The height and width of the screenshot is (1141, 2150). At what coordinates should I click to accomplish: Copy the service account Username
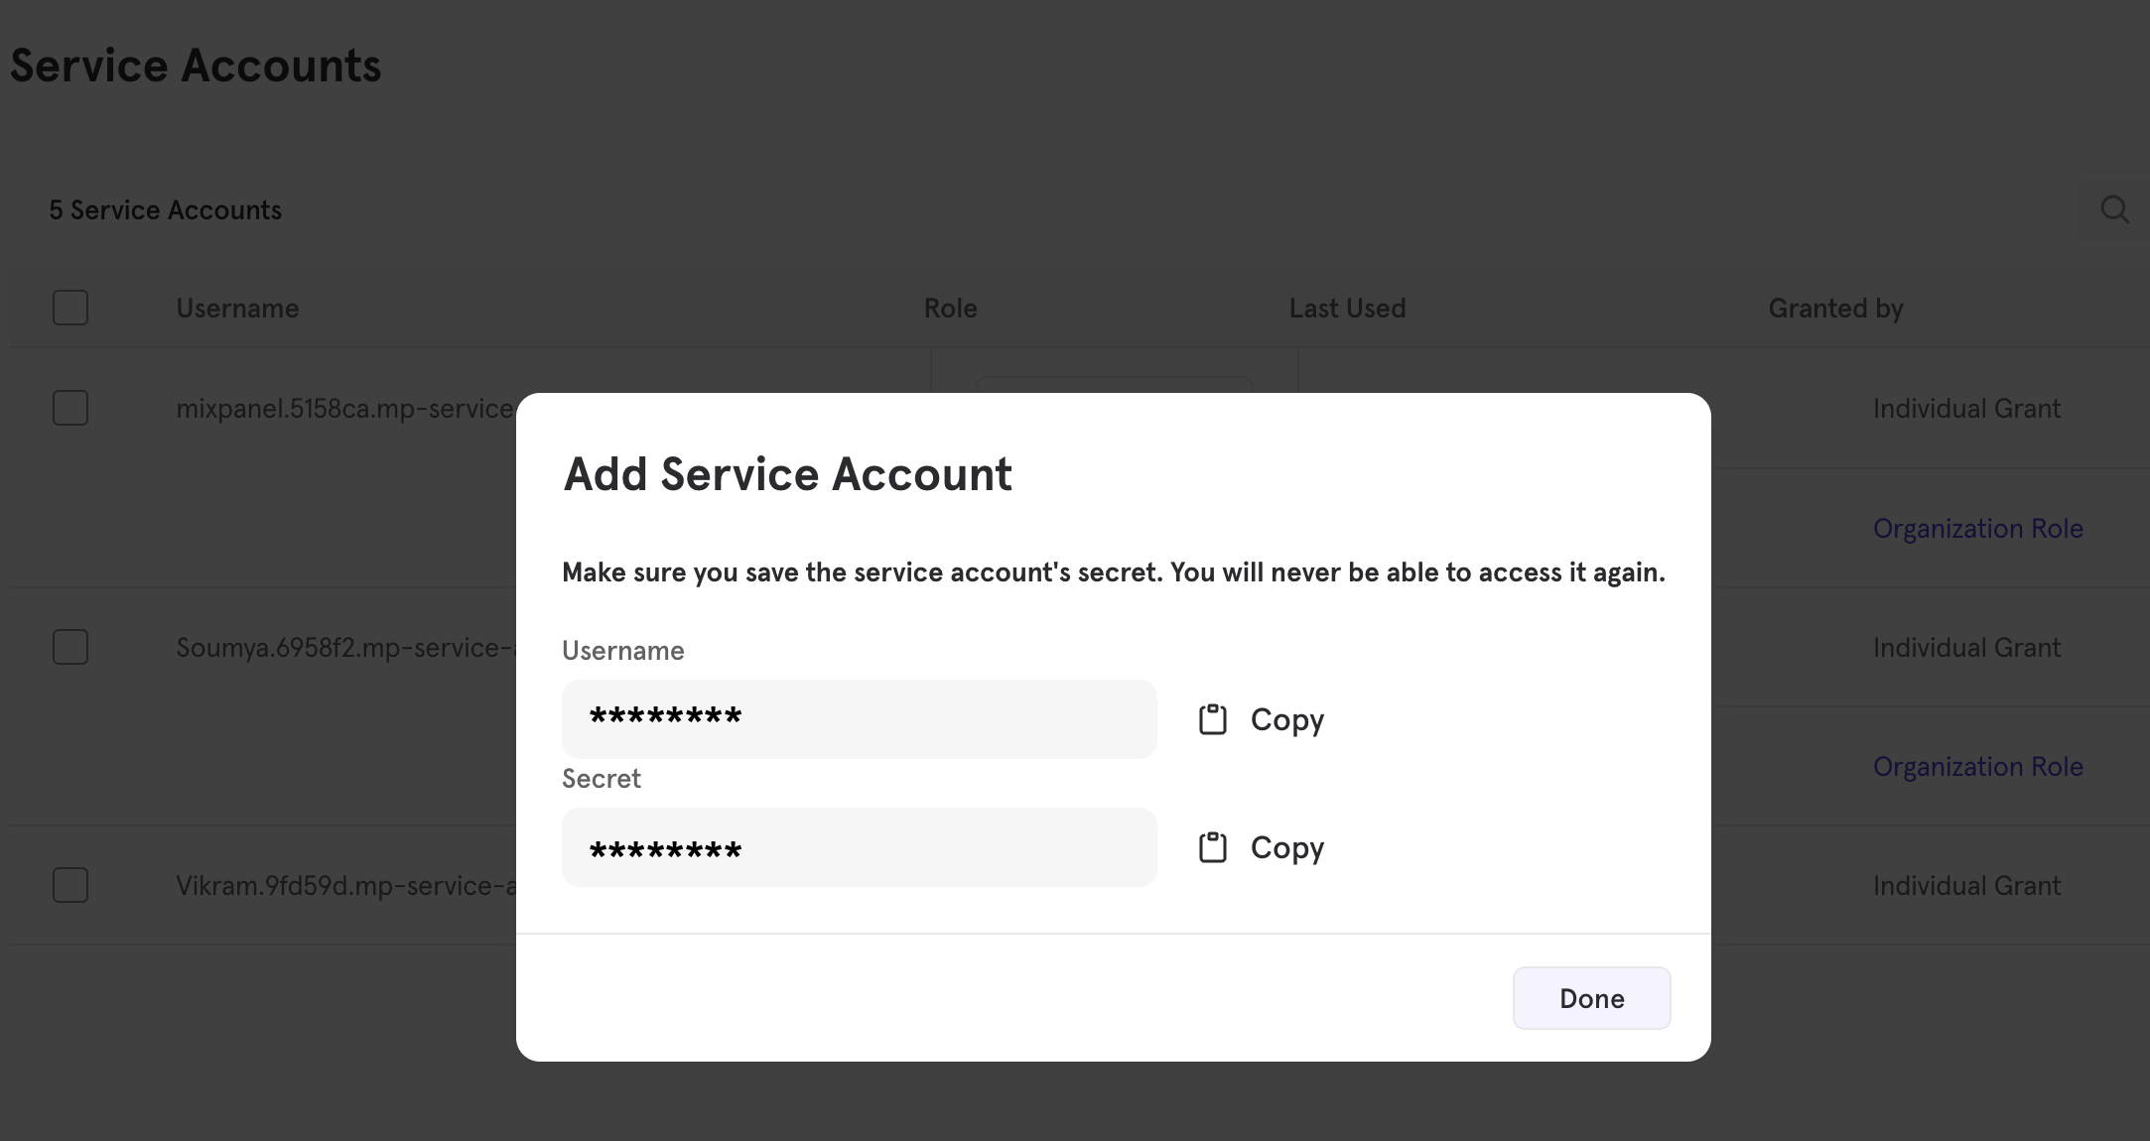pos(1262,719)
